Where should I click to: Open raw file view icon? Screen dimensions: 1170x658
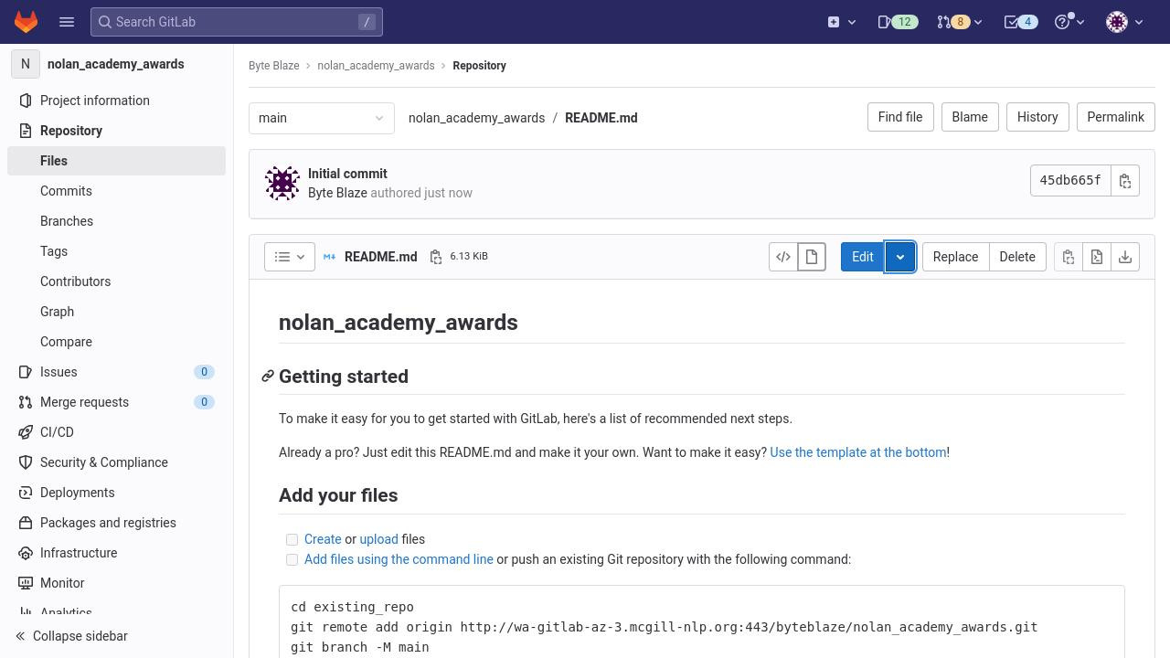point(1097,257)
